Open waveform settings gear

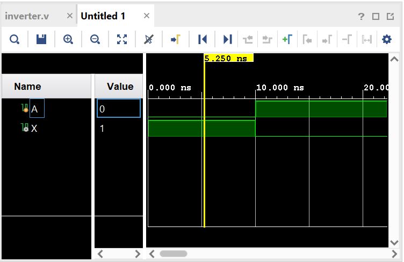(386, 39)
